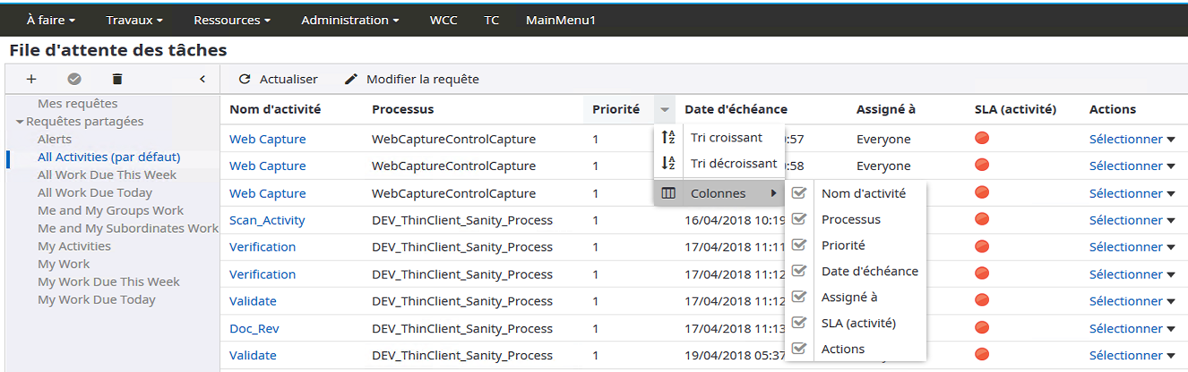Uncheck the Nom d'activité column checkbox
Screen dimensions: 1188x372
coord(800,193)
